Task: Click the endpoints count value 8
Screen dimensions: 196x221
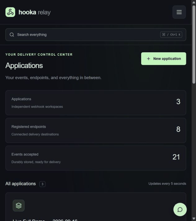Action: (x=178, y=129)
